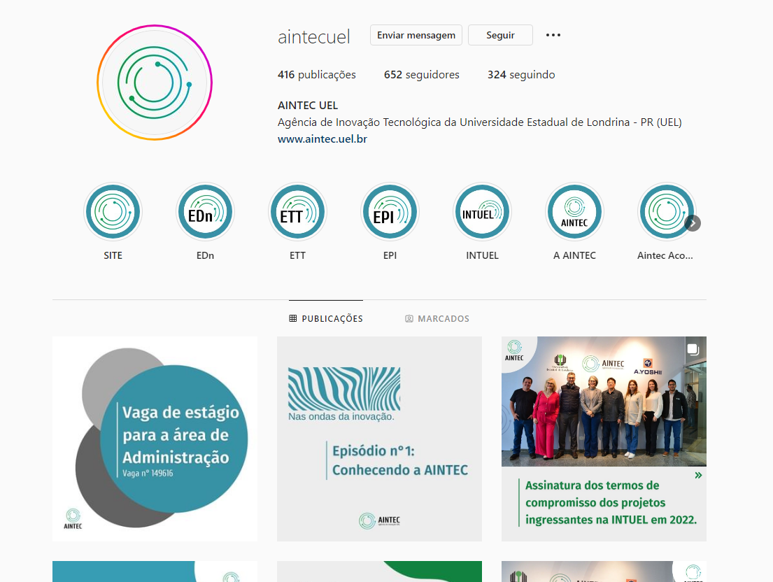This screenshot has height=582, width=773.
Task: Open the Aintec Aco... story highlight
Action: (x=667, y=212)
